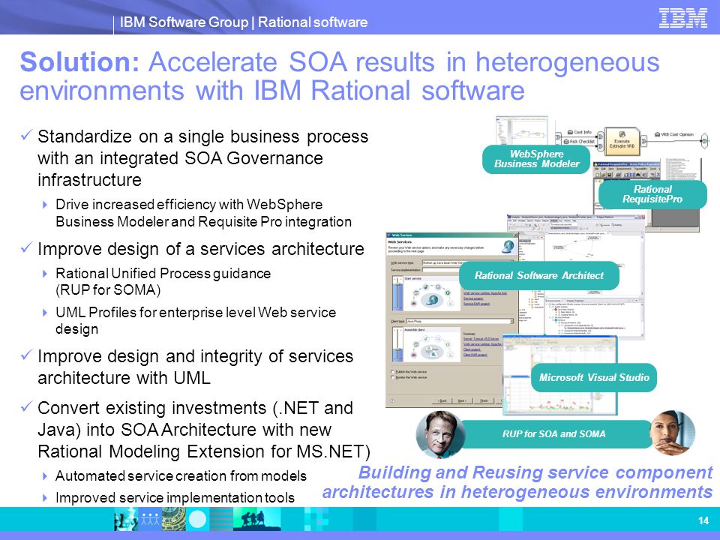This screenshot has width=720, height=540.
Task: Click the man's portrait photo
Action: pyautogui.click(x=440, y=434)
